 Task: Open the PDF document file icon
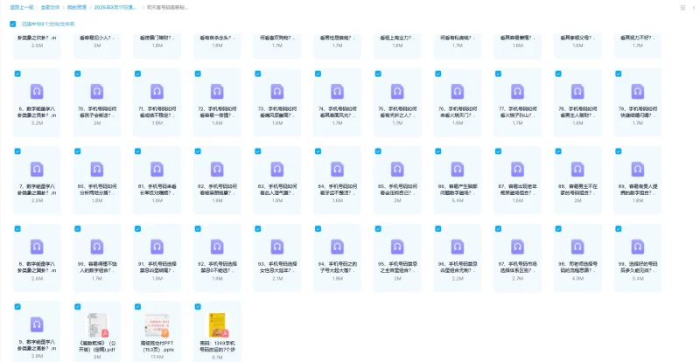97,323
